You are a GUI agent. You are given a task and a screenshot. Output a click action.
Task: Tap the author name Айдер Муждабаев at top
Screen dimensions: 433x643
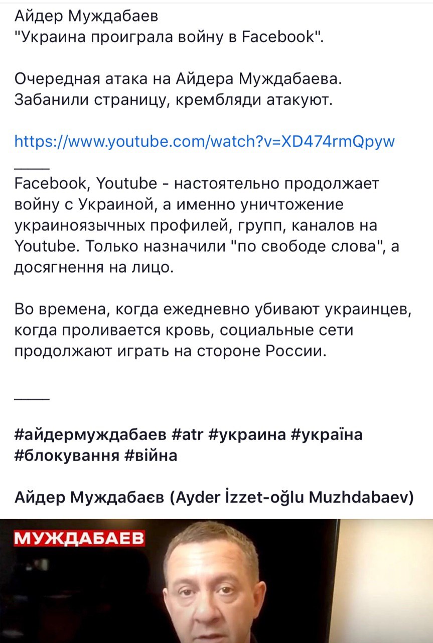coord(86,17)
